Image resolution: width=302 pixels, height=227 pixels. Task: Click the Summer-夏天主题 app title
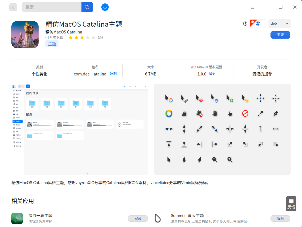coord(187,216)
